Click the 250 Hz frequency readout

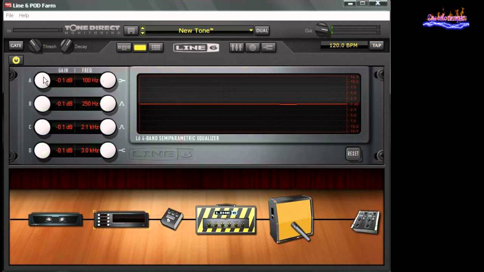tap(90, 104)
